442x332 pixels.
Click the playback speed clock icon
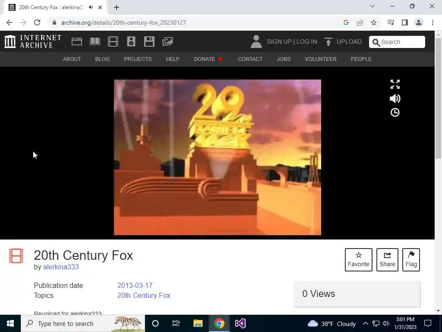(395, 112)
